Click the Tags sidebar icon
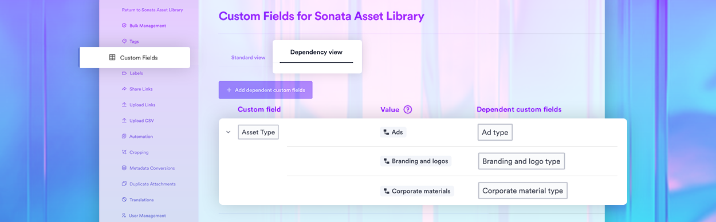This screenshot has height=222, width=716. [124, 41]
